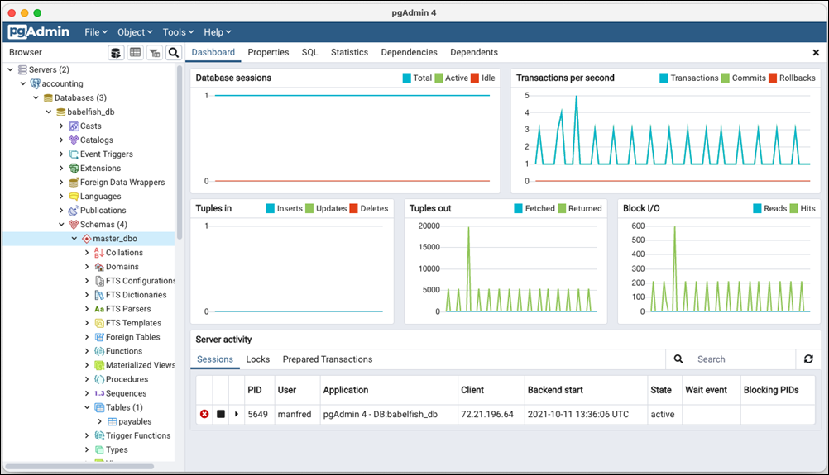Toggle Idle series in Database sessions legend

(475, 78)
